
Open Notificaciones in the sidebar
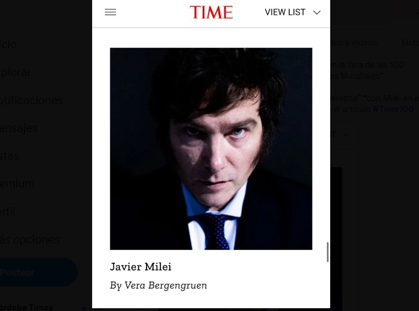coord(31,100)
